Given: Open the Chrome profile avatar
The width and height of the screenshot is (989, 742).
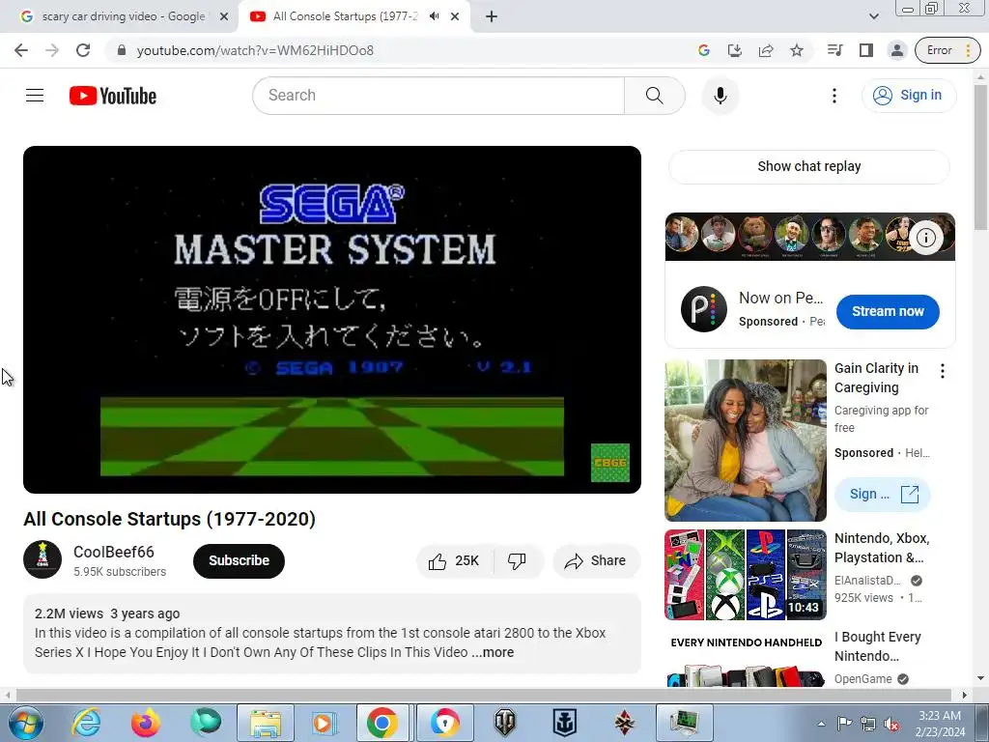Looking at the screenshot, I should click(897, 50).
